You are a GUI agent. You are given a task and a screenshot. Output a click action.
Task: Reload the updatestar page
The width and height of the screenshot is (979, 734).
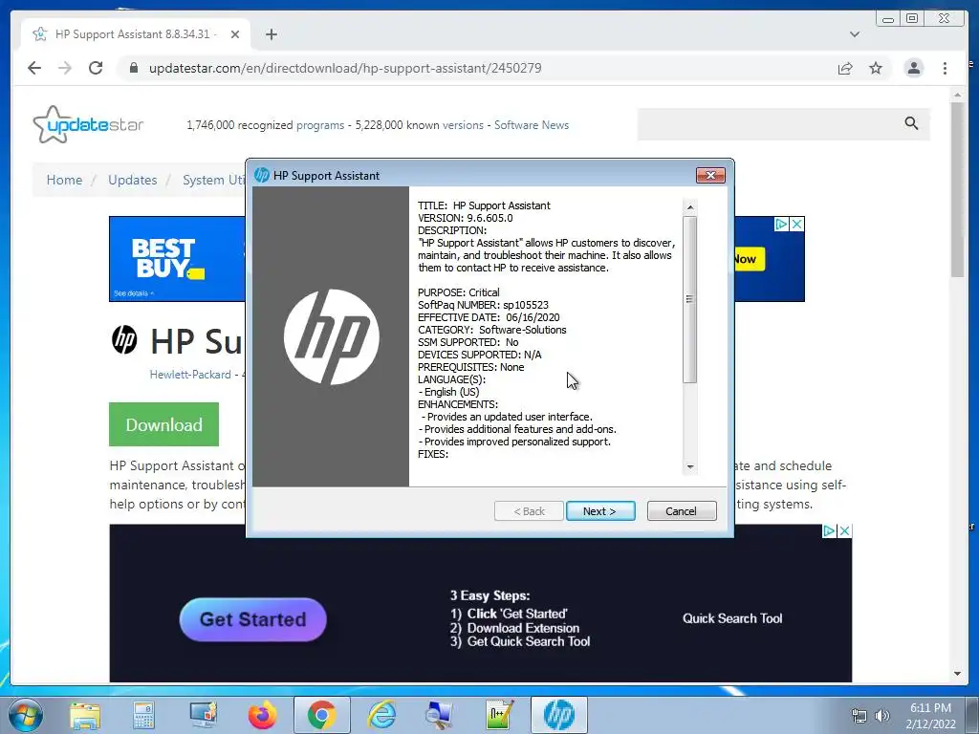(x=96, y=68)
